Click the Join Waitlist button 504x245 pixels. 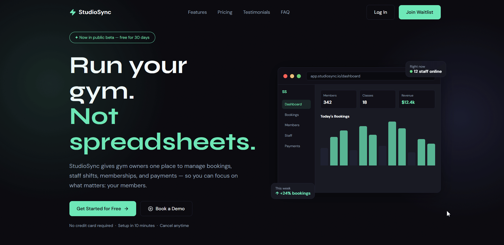click(419, 12)
